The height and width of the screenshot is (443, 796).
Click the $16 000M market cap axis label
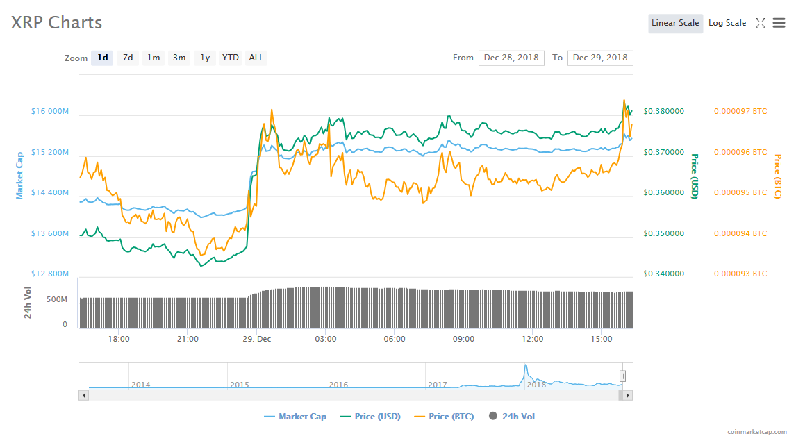pyautogui.click(x=50, y=111)
